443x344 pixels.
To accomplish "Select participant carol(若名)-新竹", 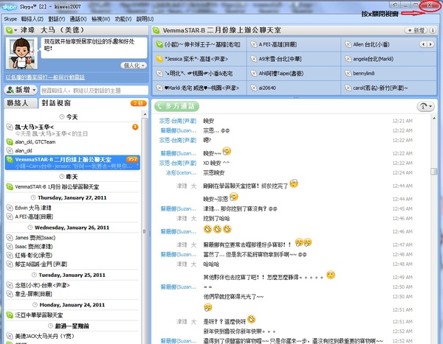I will [389, 88].
